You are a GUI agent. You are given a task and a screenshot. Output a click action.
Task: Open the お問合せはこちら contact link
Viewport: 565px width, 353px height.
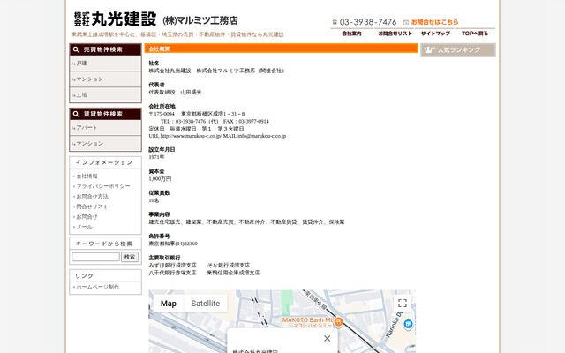coord(434,22)
